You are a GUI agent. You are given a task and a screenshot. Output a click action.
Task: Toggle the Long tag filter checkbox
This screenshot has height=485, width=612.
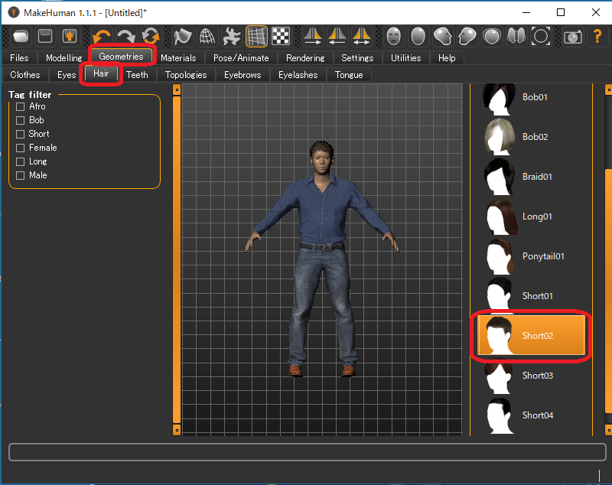pyautogui.click(x=21, y=161)
